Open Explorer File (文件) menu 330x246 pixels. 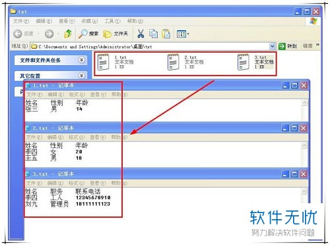coord(21,21)
